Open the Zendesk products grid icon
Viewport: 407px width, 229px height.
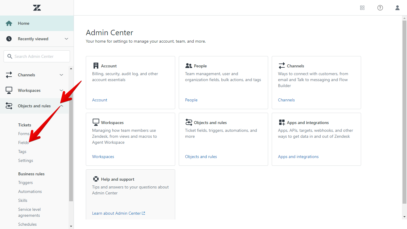click(x=362, y=8)
